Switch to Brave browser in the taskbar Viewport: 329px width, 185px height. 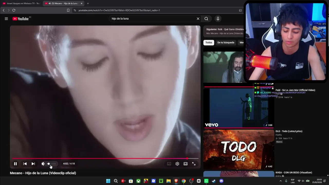pyautogui.click(x=176, y=181)
